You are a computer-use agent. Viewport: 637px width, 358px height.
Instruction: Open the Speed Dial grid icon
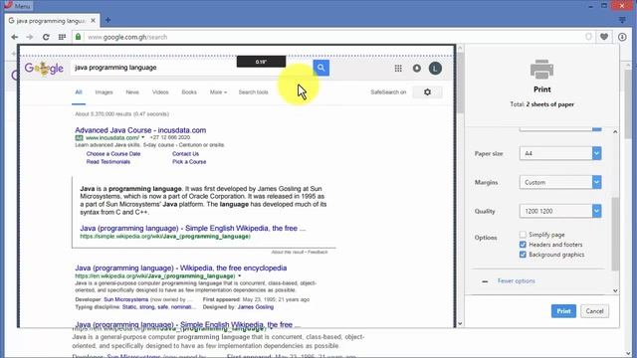tap(62, 37)
